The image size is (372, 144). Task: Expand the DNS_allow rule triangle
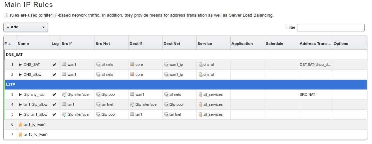pos(20,74)
